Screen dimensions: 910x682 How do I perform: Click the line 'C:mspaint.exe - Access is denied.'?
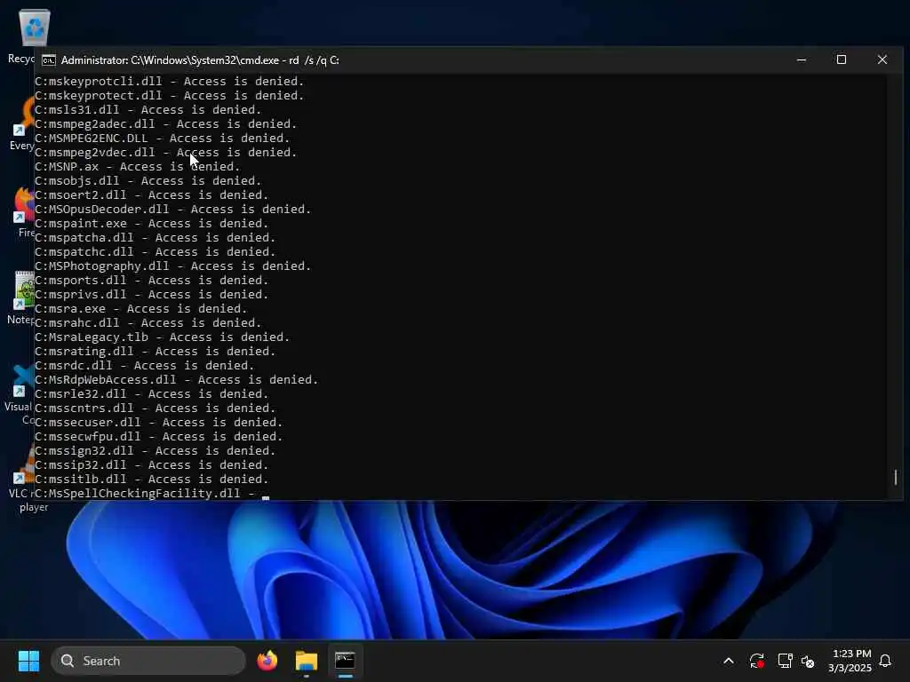click(x=151, y=223)
